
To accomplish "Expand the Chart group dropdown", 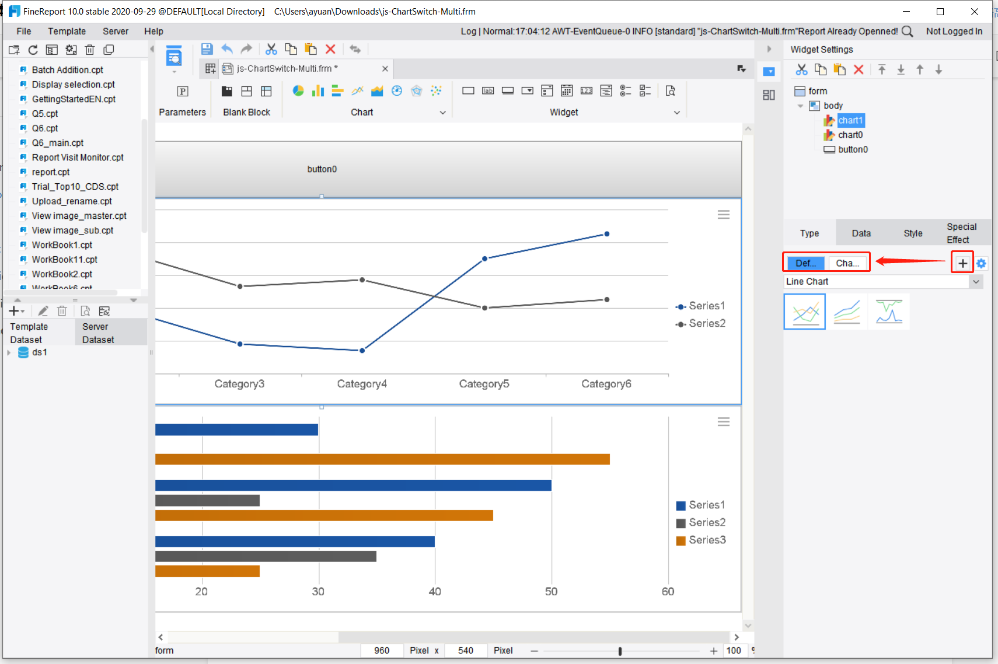I will (443, 112).
